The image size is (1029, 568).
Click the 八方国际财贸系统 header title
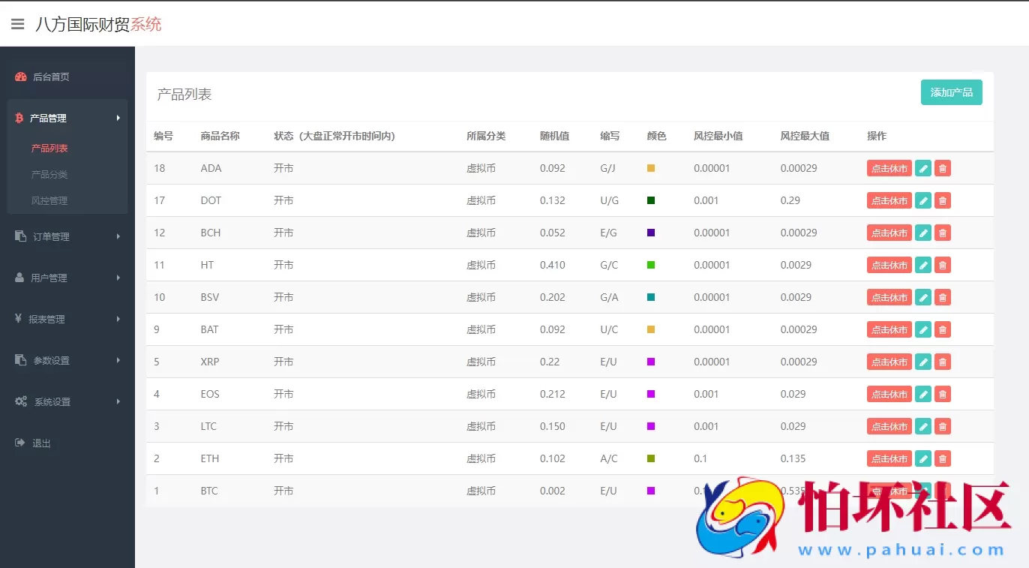(98, 25)
